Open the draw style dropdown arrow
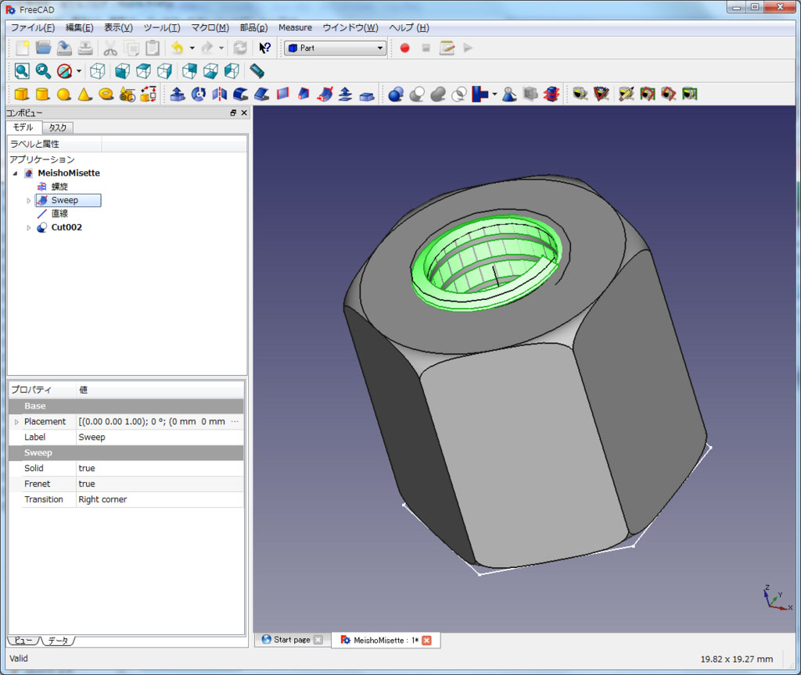 79,71
